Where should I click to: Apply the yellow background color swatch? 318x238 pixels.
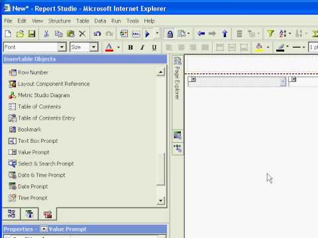(259, 47)
